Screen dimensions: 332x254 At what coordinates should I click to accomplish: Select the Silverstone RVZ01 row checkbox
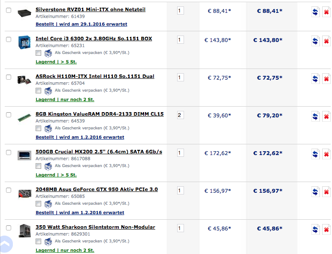click(x=9, y=10)
